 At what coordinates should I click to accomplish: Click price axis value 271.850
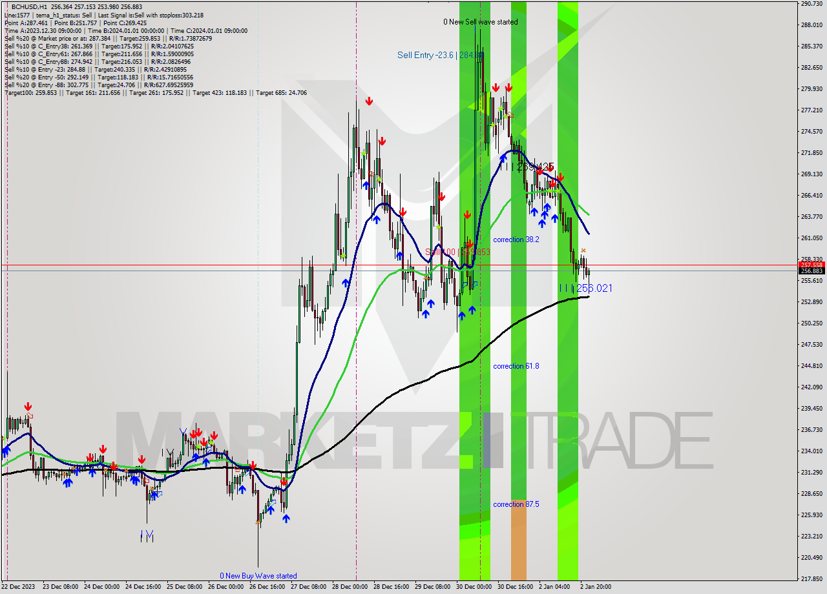811,152
